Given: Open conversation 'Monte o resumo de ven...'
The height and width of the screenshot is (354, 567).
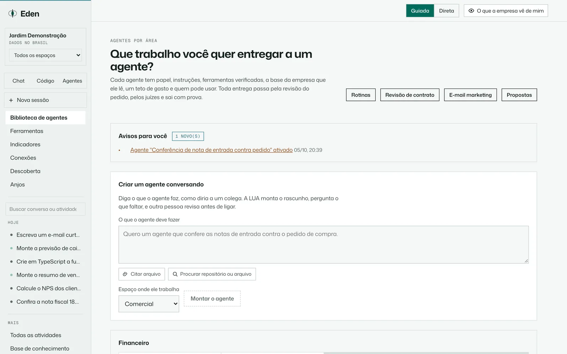Looking at the screenshot, I should [45, 275].
